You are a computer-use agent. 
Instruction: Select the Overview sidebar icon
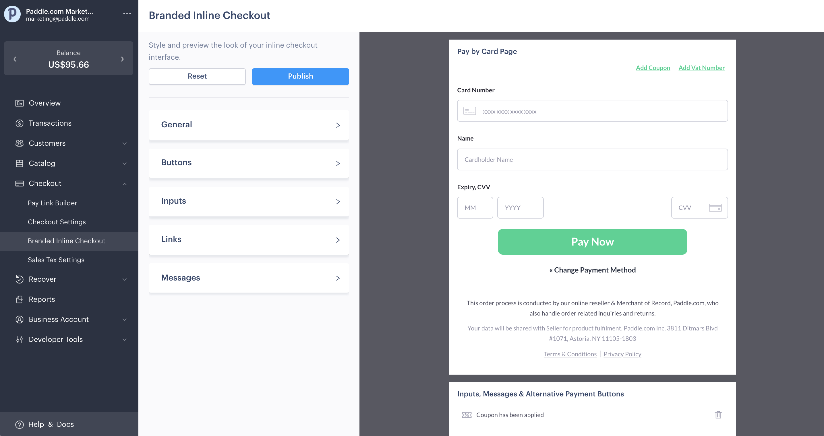pyautogui.click(x=19, y=103)
